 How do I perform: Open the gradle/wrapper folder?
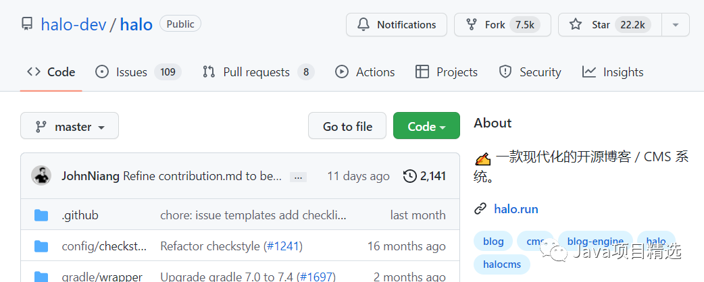(x=102, y=277)
